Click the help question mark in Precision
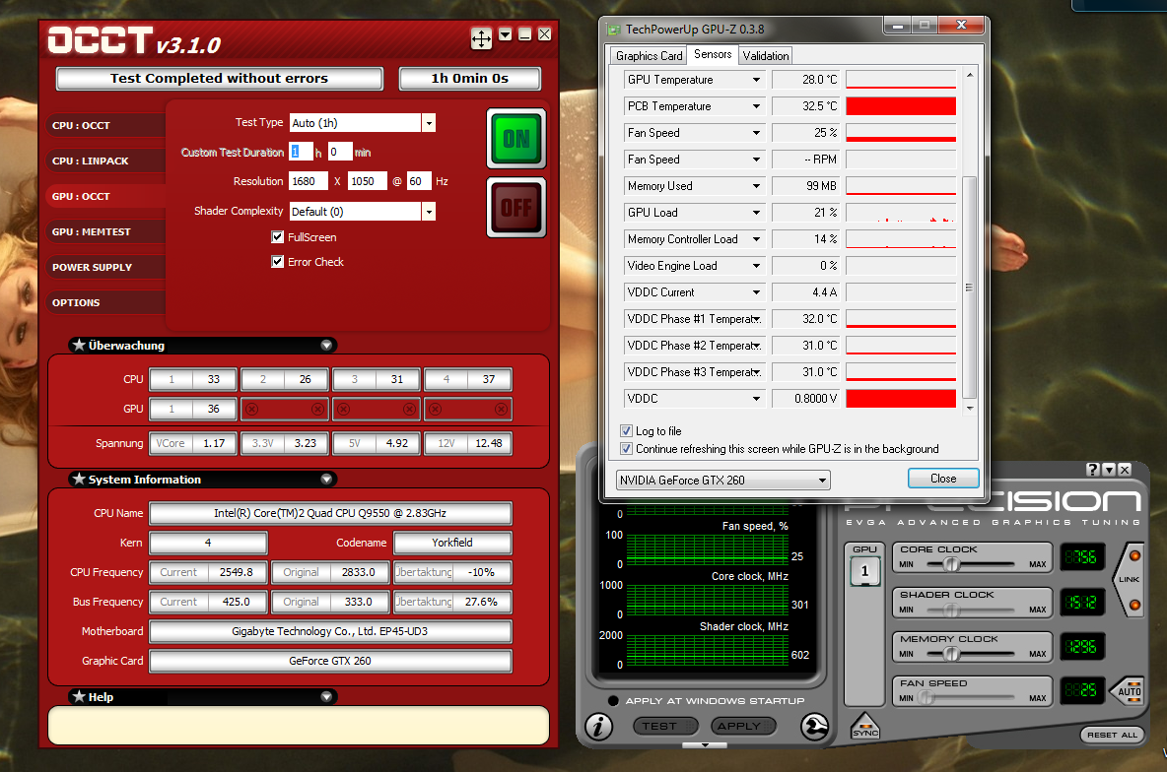Image resolution: width=1167 pixels, height=772 pixels. click(1092, 470)
